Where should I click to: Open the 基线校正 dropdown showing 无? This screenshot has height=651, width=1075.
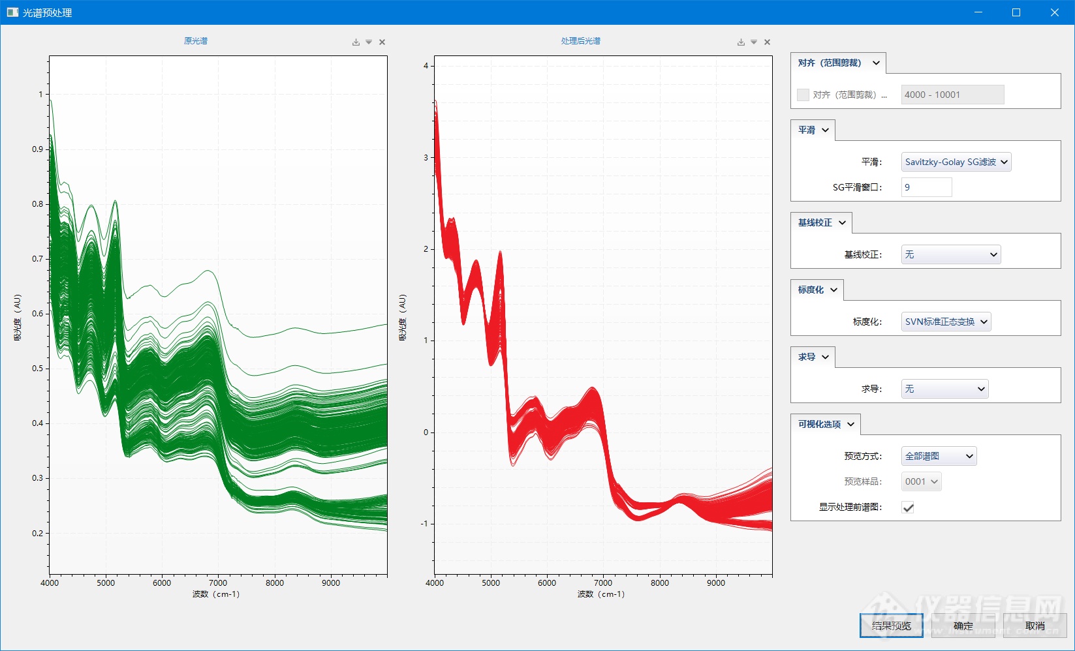951,254
